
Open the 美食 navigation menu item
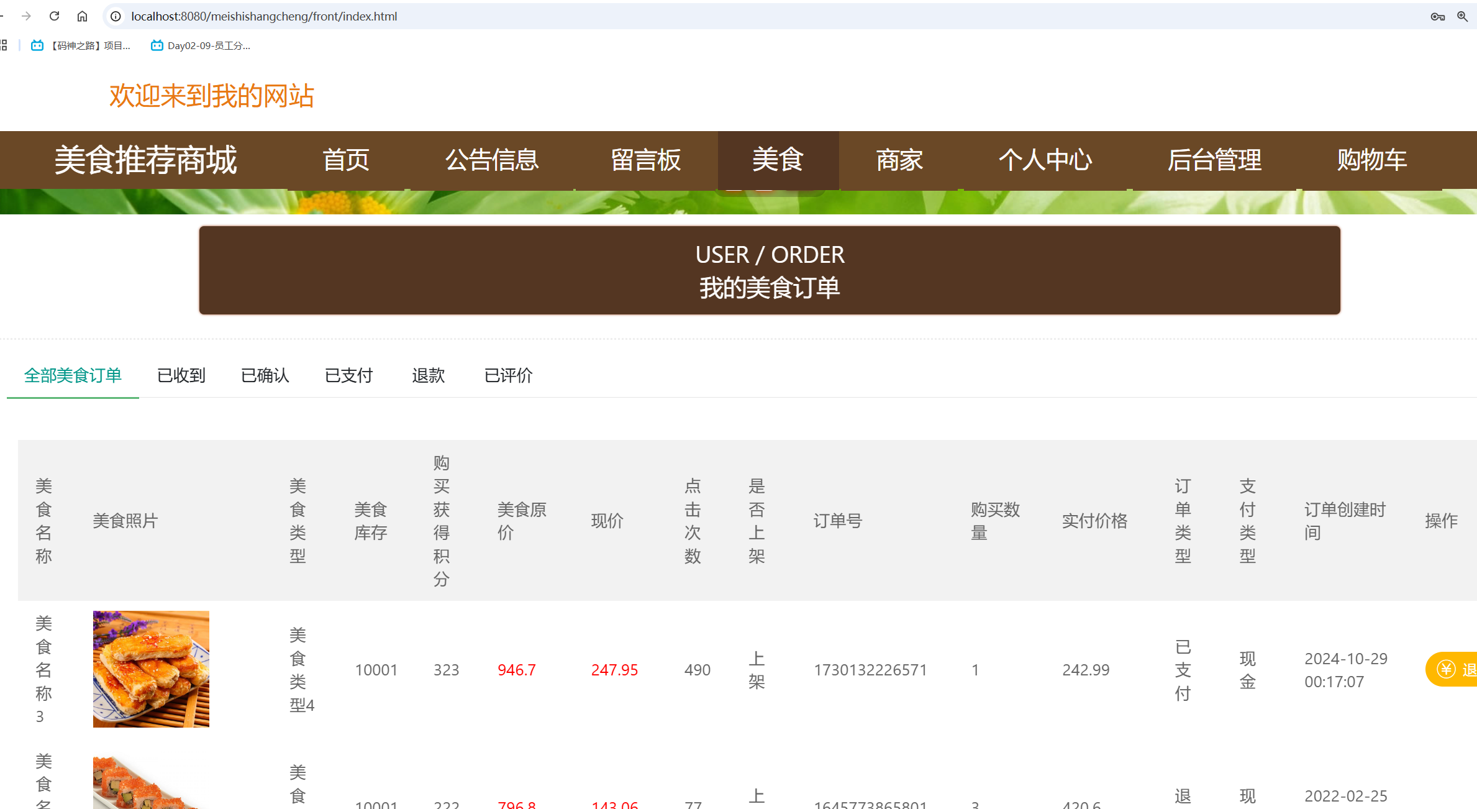(x=778, y=160)
